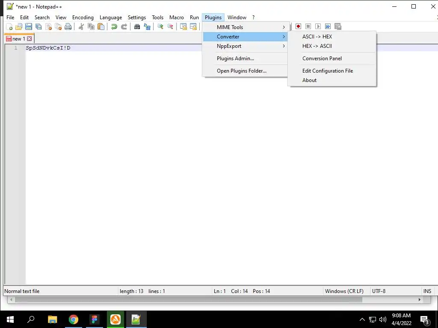The image size is (438, 328).
Task: Click the Save All toolbar icon
Action: tap(38, 27)
